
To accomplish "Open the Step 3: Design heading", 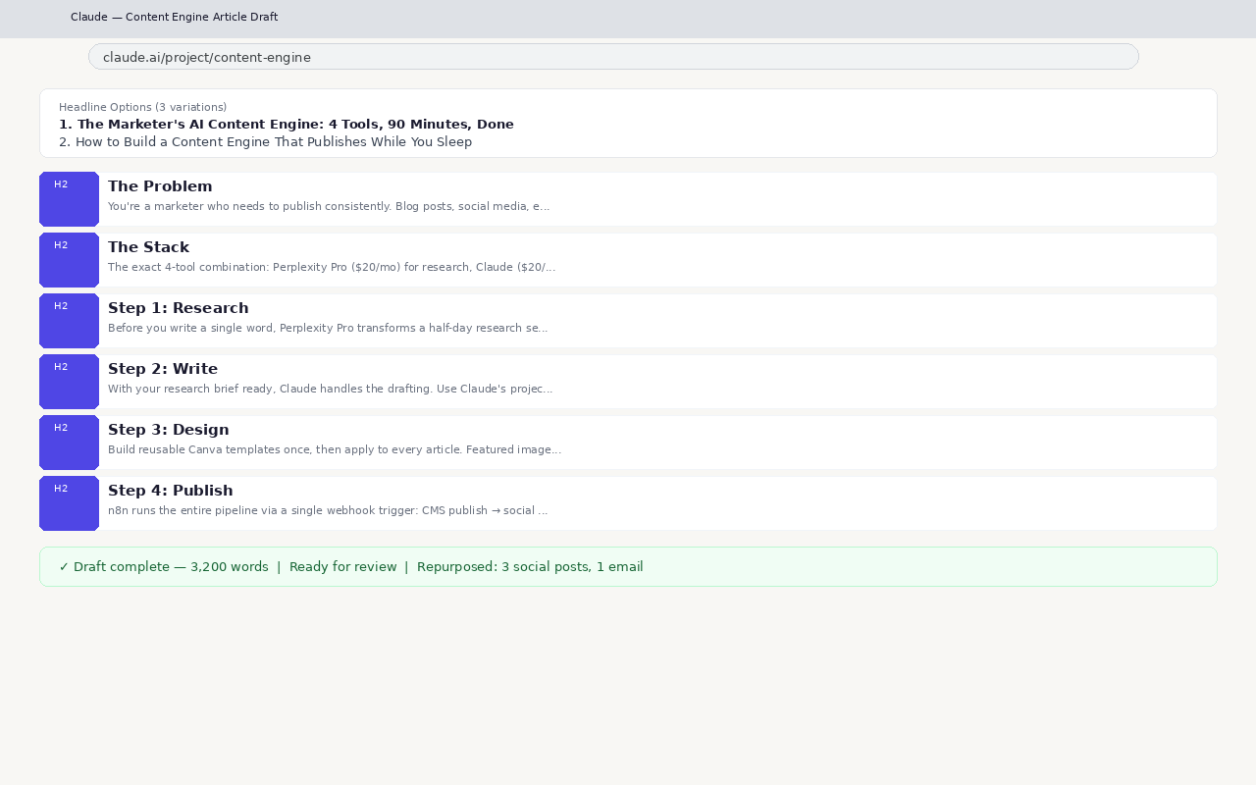I will 168,430.
